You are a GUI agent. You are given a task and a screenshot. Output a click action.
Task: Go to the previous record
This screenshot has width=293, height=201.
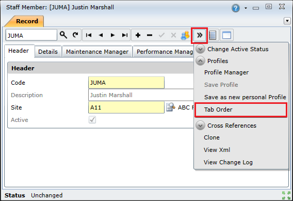tap(101, 35)
